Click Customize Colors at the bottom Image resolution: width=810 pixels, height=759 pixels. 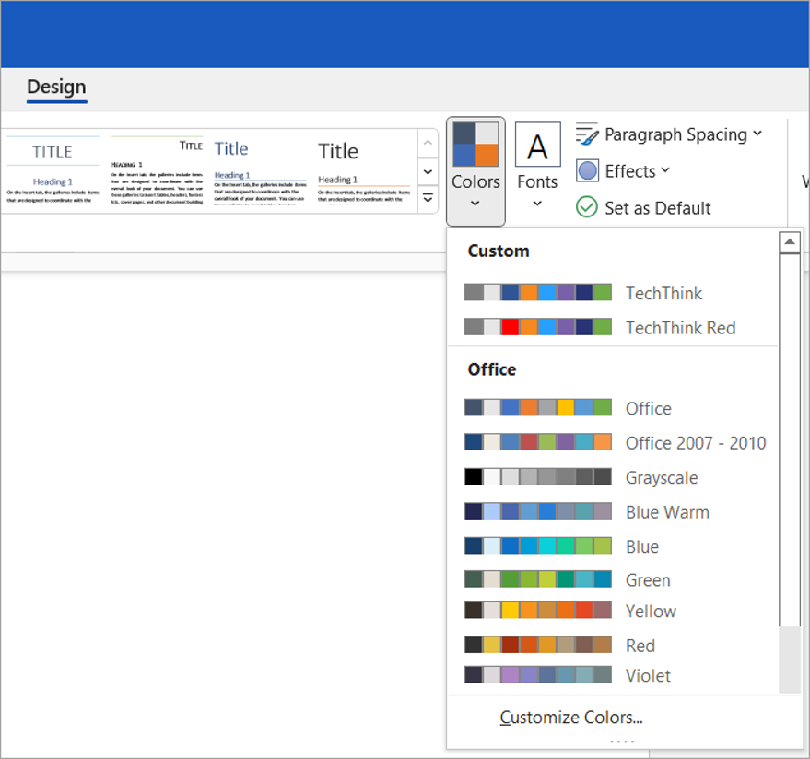pos(570,717)
